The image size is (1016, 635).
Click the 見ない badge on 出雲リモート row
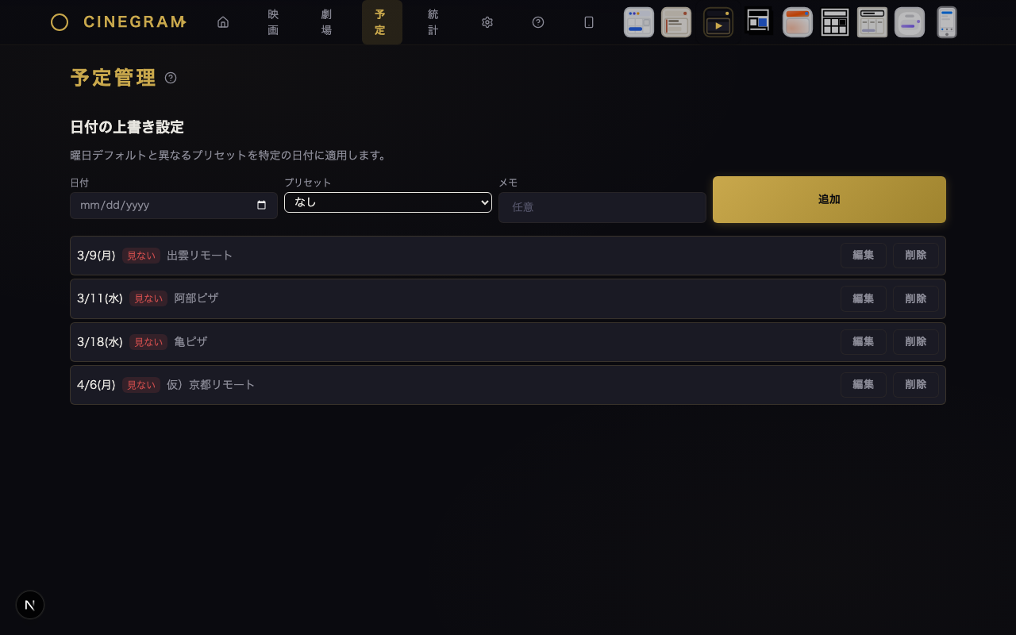(141, 256)
